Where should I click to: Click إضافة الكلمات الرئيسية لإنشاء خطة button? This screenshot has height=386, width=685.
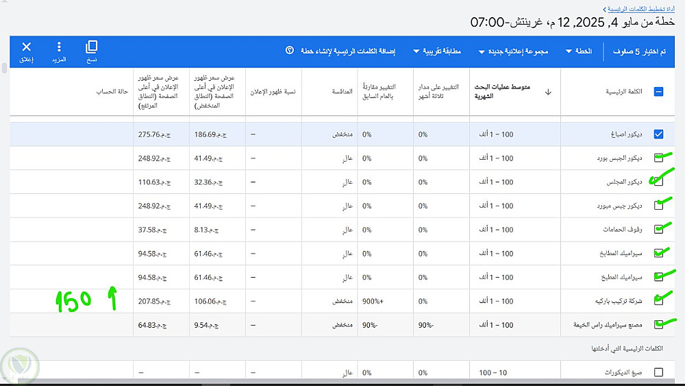coord(348,51)
